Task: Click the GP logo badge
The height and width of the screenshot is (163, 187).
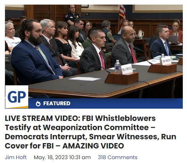Action: (17, 97)
